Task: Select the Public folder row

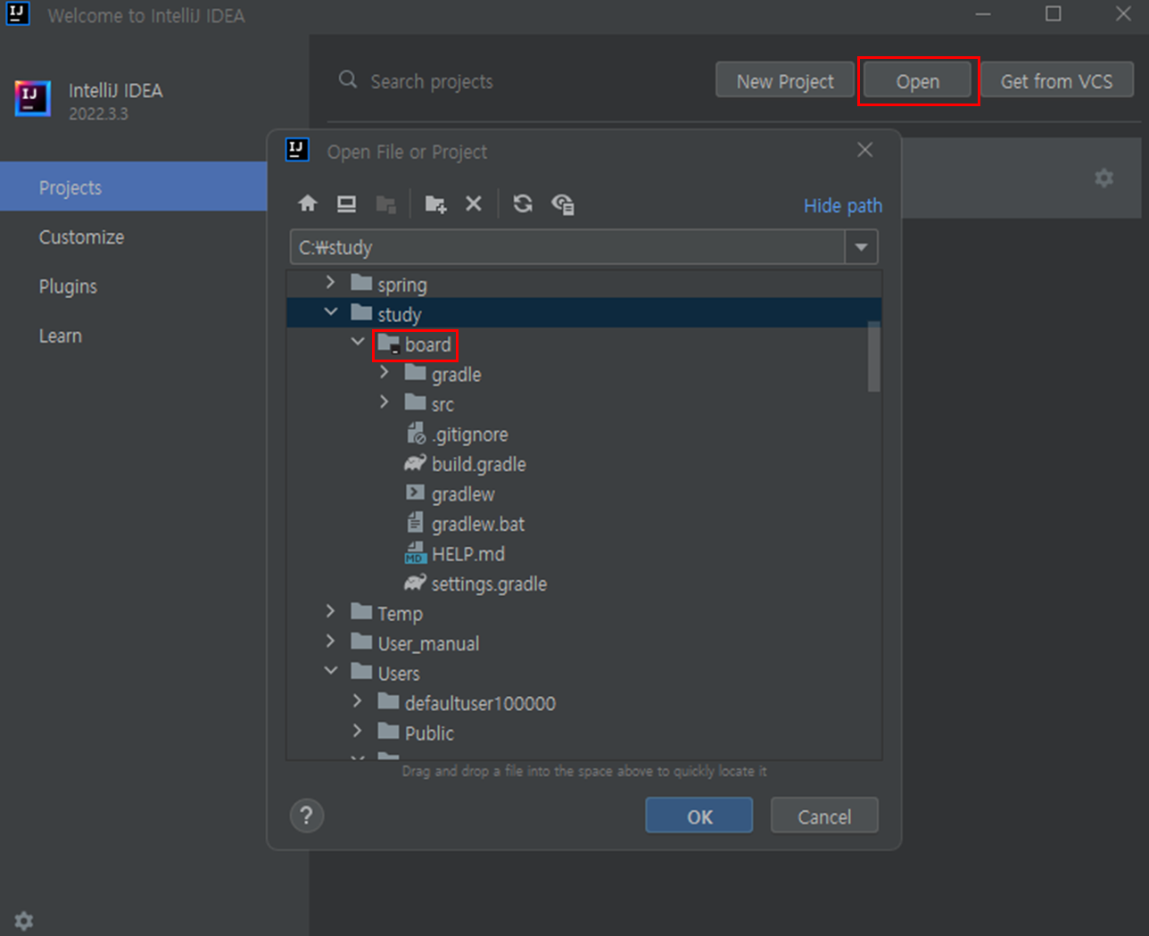Action: pyautogui.click(x=583, y=733)
